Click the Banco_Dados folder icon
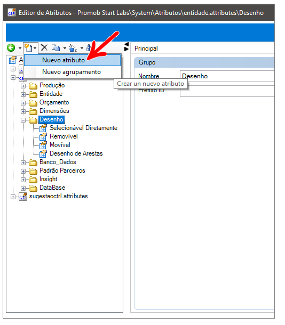 click(33, 162)
